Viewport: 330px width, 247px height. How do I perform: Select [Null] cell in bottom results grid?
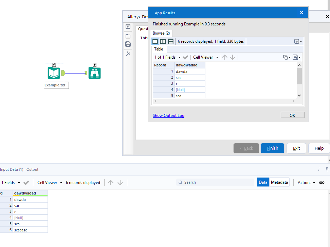pos(30,218)
